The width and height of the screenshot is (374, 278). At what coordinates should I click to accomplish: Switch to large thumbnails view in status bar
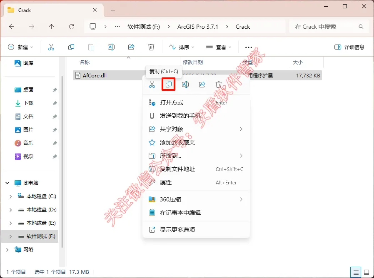pos(367,272)
